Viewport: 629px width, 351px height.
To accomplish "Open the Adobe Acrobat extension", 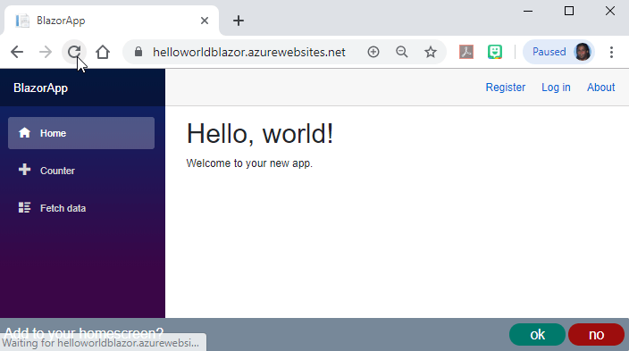I will [466, 52].
